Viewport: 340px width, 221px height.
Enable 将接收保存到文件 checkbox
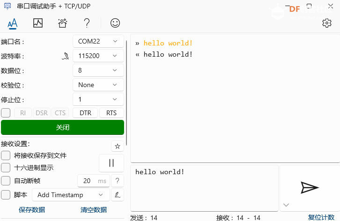6,155
